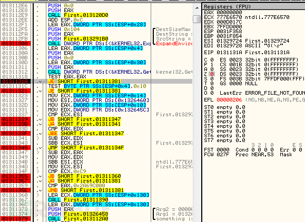Image resolution: width=305 pixels, height=222 pixels.
Task: Select the FCW register value 027F
Action: tap(223, 155)
